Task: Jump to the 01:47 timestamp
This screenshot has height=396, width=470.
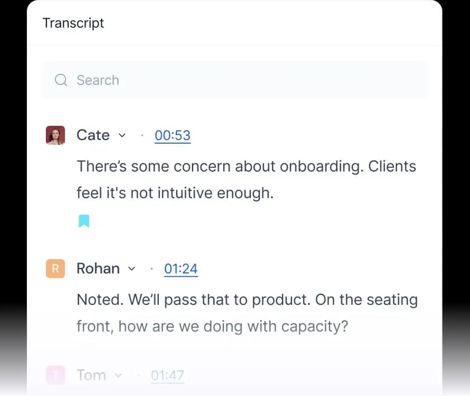Action: 167,375
